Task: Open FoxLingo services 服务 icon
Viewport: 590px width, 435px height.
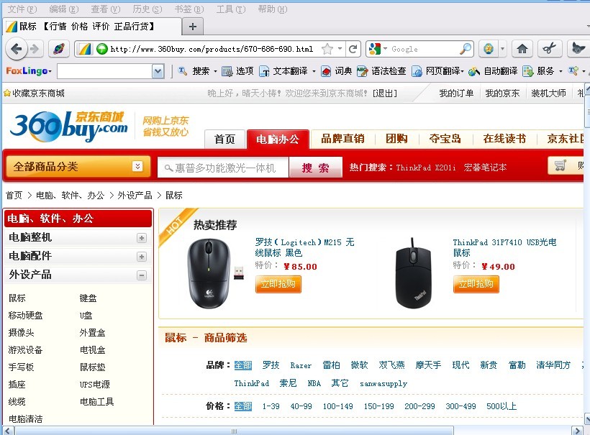Action: [528, 70]
